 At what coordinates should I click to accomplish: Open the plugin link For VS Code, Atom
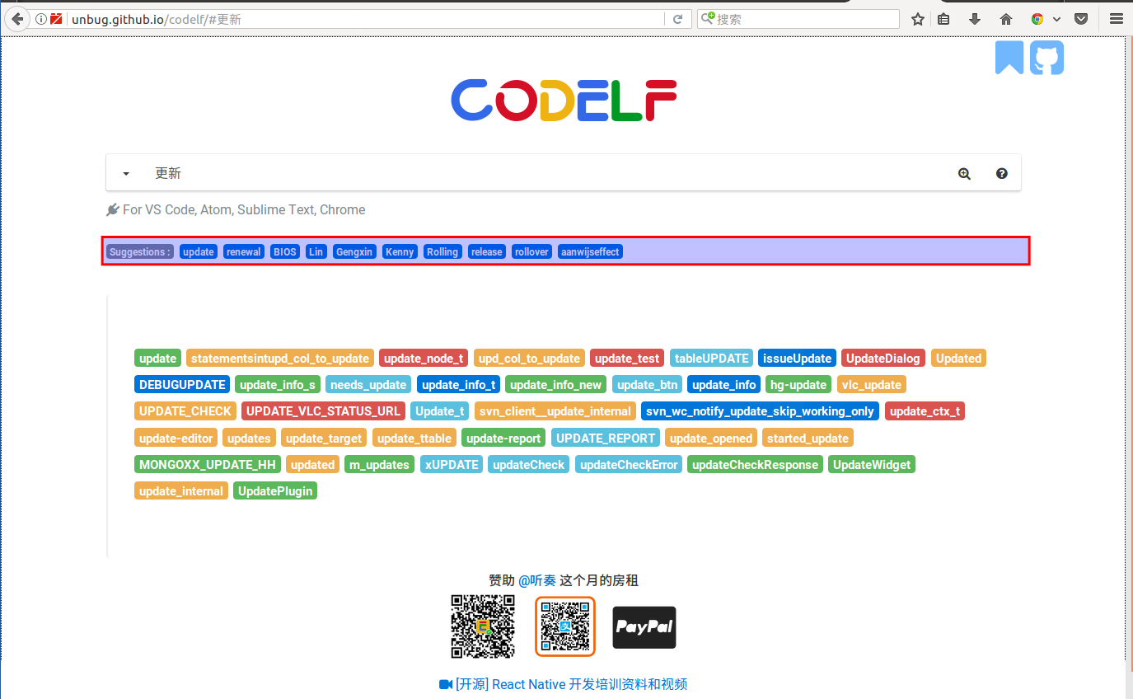click(x=236, y=209)
